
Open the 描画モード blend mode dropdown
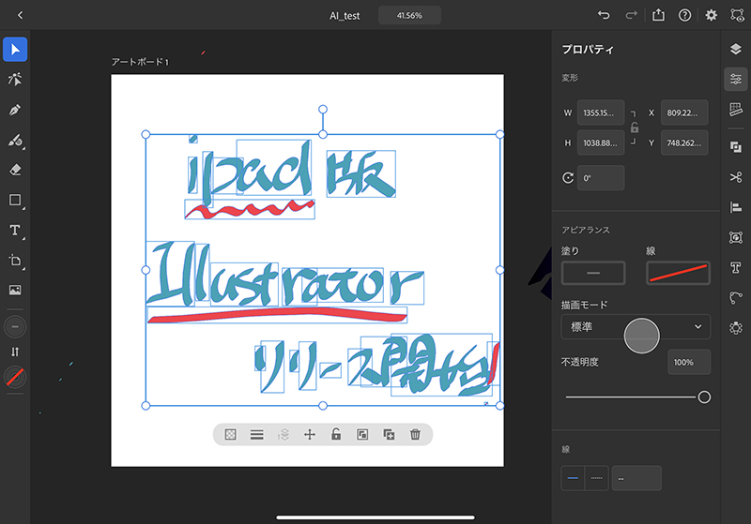pos(636,327)
